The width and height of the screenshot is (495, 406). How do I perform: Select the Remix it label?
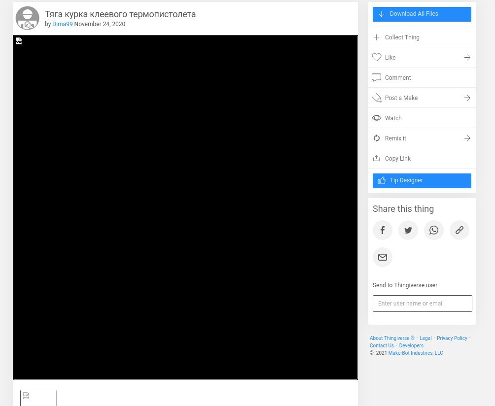[x=395, y=138]
